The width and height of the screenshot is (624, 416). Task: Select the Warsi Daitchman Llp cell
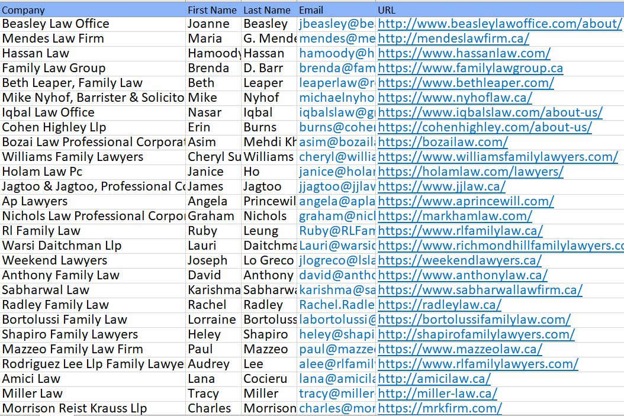click(93, 246)
